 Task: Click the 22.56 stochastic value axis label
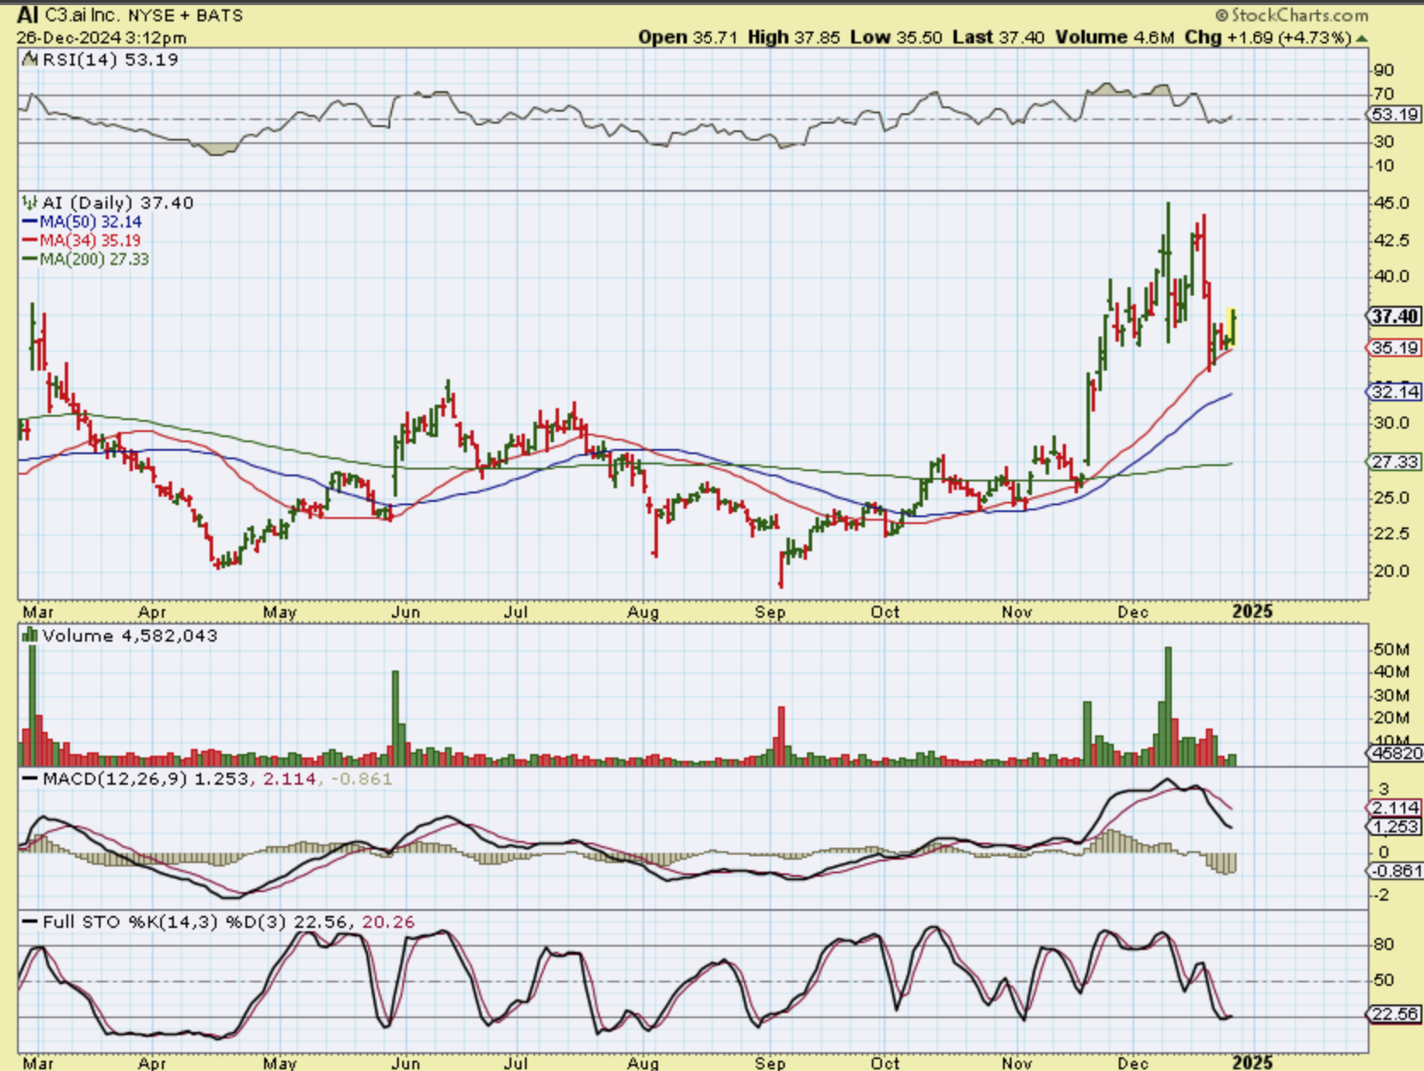1394,1014
